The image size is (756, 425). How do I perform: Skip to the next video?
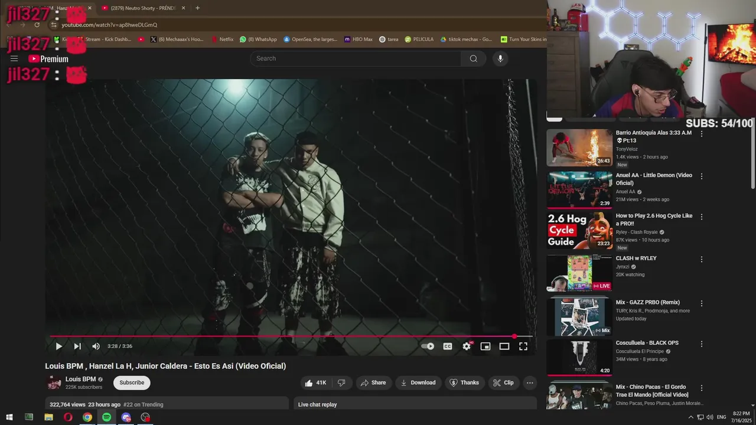pos(77,346)
